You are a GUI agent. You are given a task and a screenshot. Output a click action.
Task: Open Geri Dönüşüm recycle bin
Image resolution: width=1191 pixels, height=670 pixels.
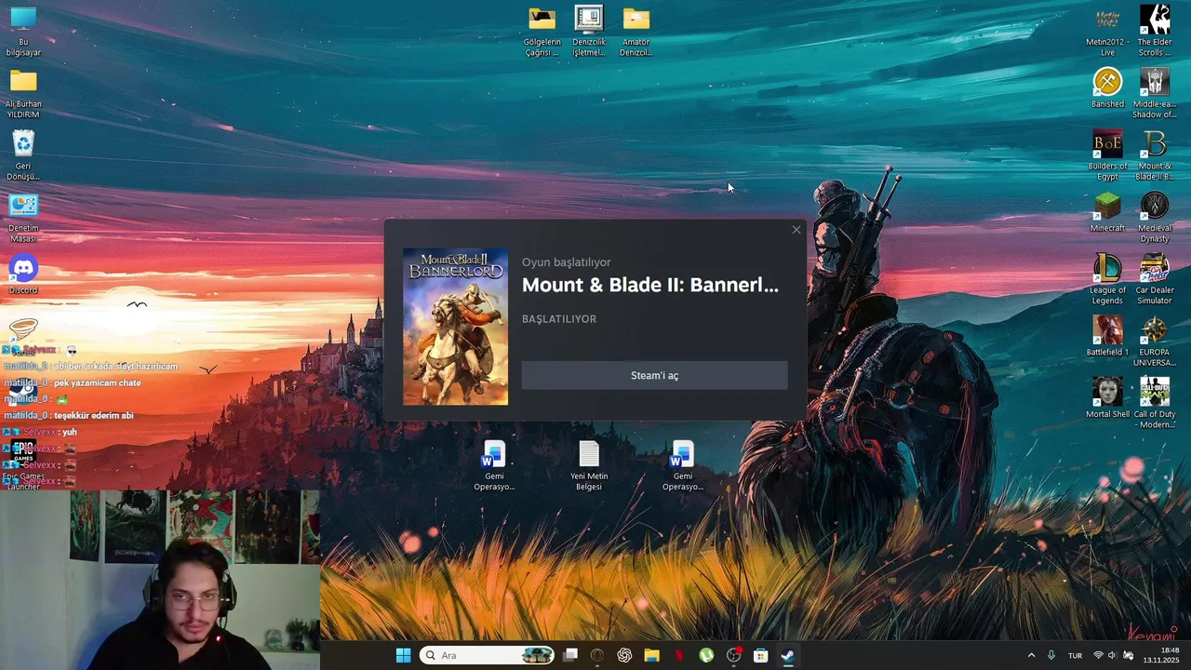[x=23, y=155]
